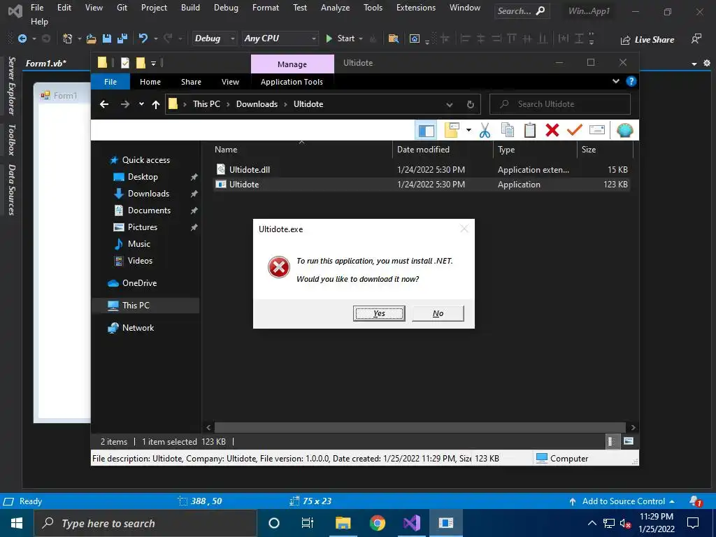Image resolution: width=716 pixels, height=537 pixels.
Task: Click Undo icon in Visual Studio toolbar
Action: [143, 38]
